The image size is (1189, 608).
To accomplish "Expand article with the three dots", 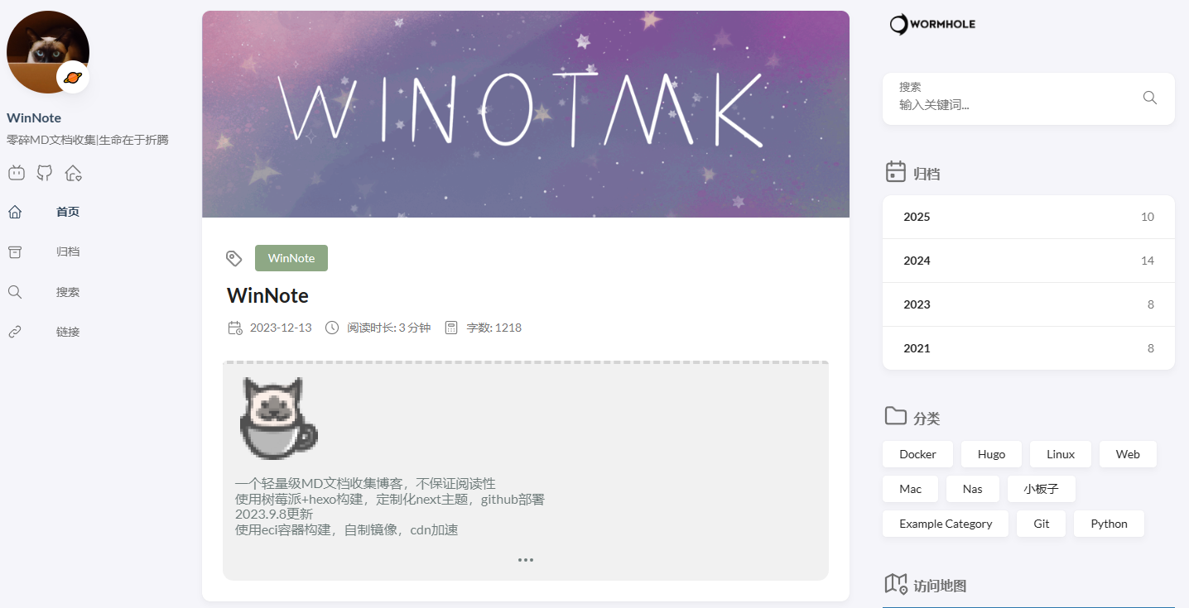I will click(x=526, y=560).
